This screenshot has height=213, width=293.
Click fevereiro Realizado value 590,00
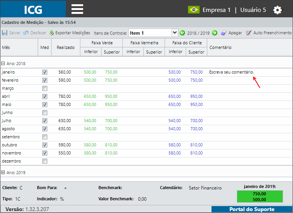pos(65,80)
